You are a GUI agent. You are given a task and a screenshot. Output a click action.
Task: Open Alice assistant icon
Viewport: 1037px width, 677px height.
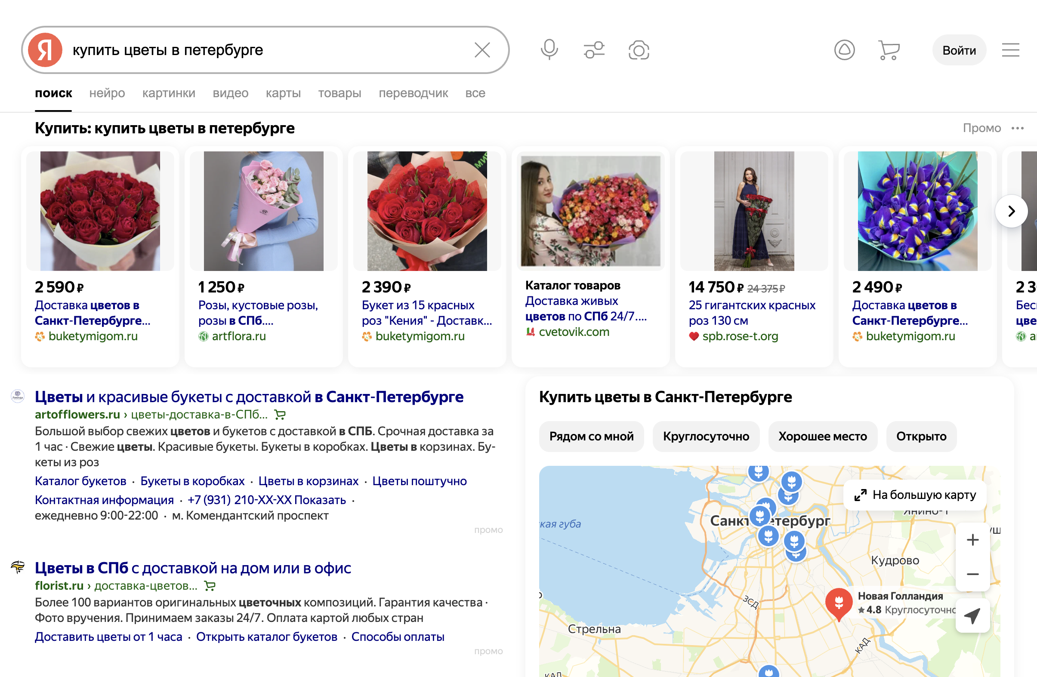844,50
